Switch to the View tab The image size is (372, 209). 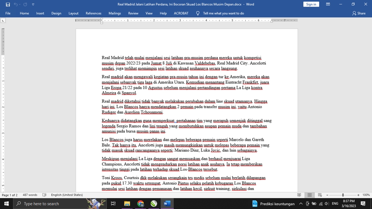click(149, 13)
